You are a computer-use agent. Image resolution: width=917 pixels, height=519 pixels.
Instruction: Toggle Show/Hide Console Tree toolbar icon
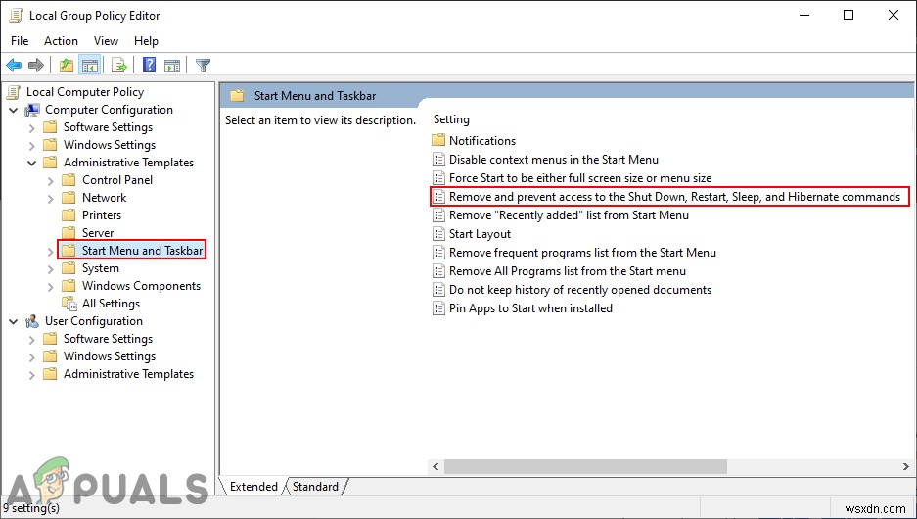[x=89, y=65]
